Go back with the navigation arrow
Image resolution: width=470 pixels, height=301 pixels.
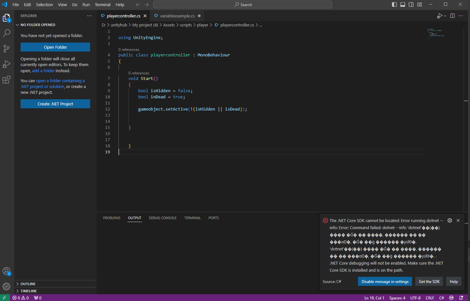(138, 5)
